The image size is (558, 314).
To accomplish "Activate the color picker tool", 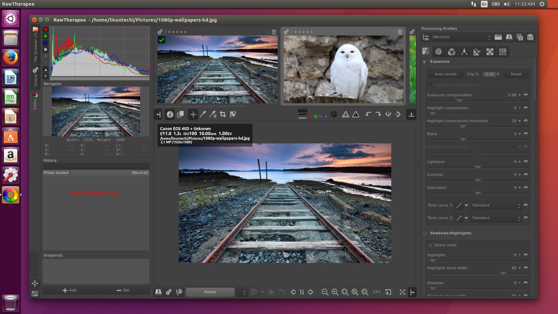I will (x=203, y=114).
